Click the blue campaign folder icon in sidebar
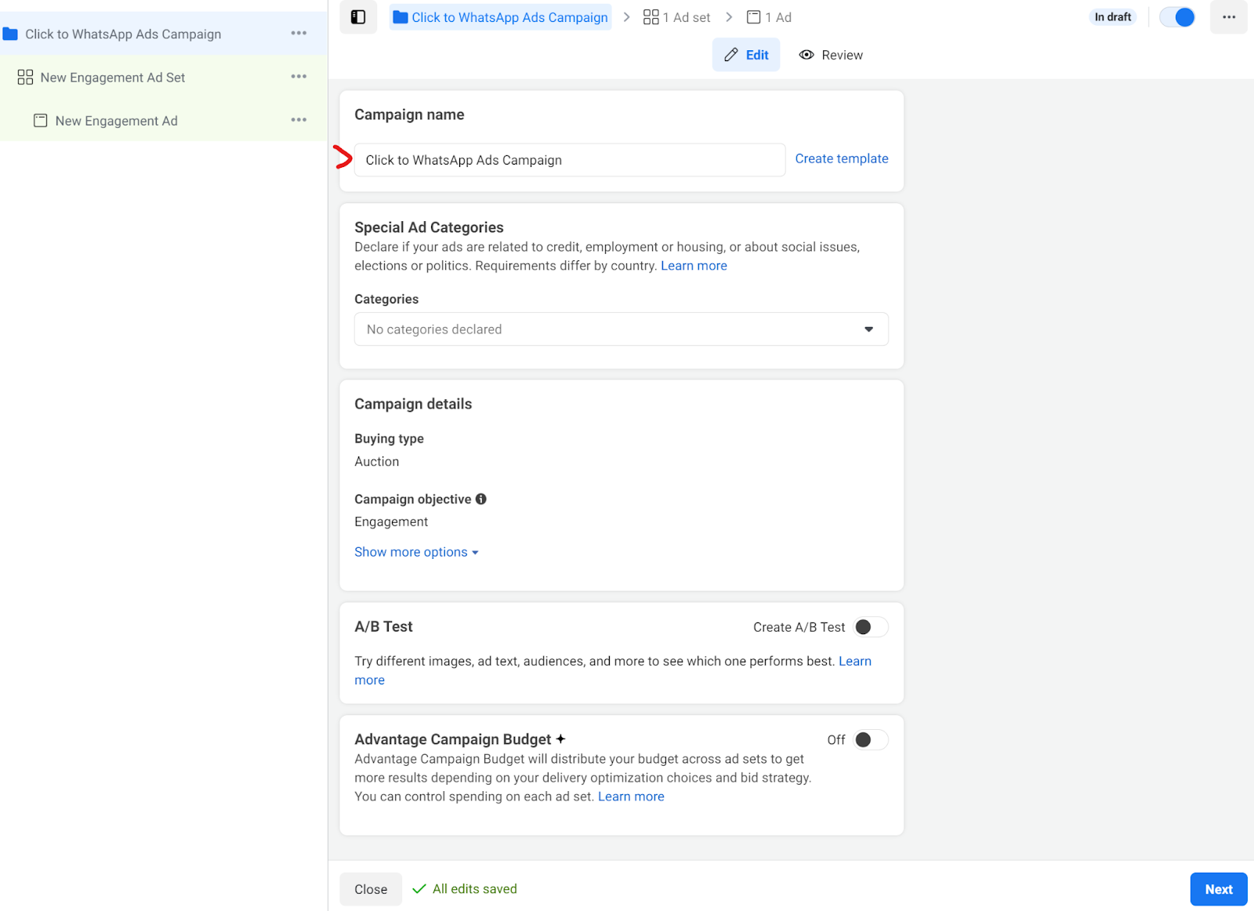1254x911 pixels. click(x=11, y=33)
